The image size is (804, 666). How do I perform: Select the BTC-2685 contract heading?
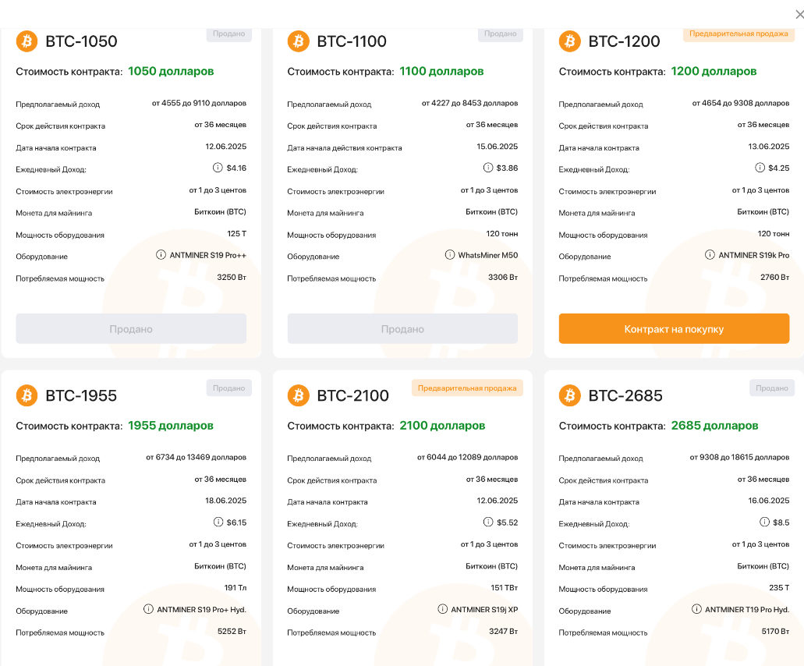click(x=625, y=396)
